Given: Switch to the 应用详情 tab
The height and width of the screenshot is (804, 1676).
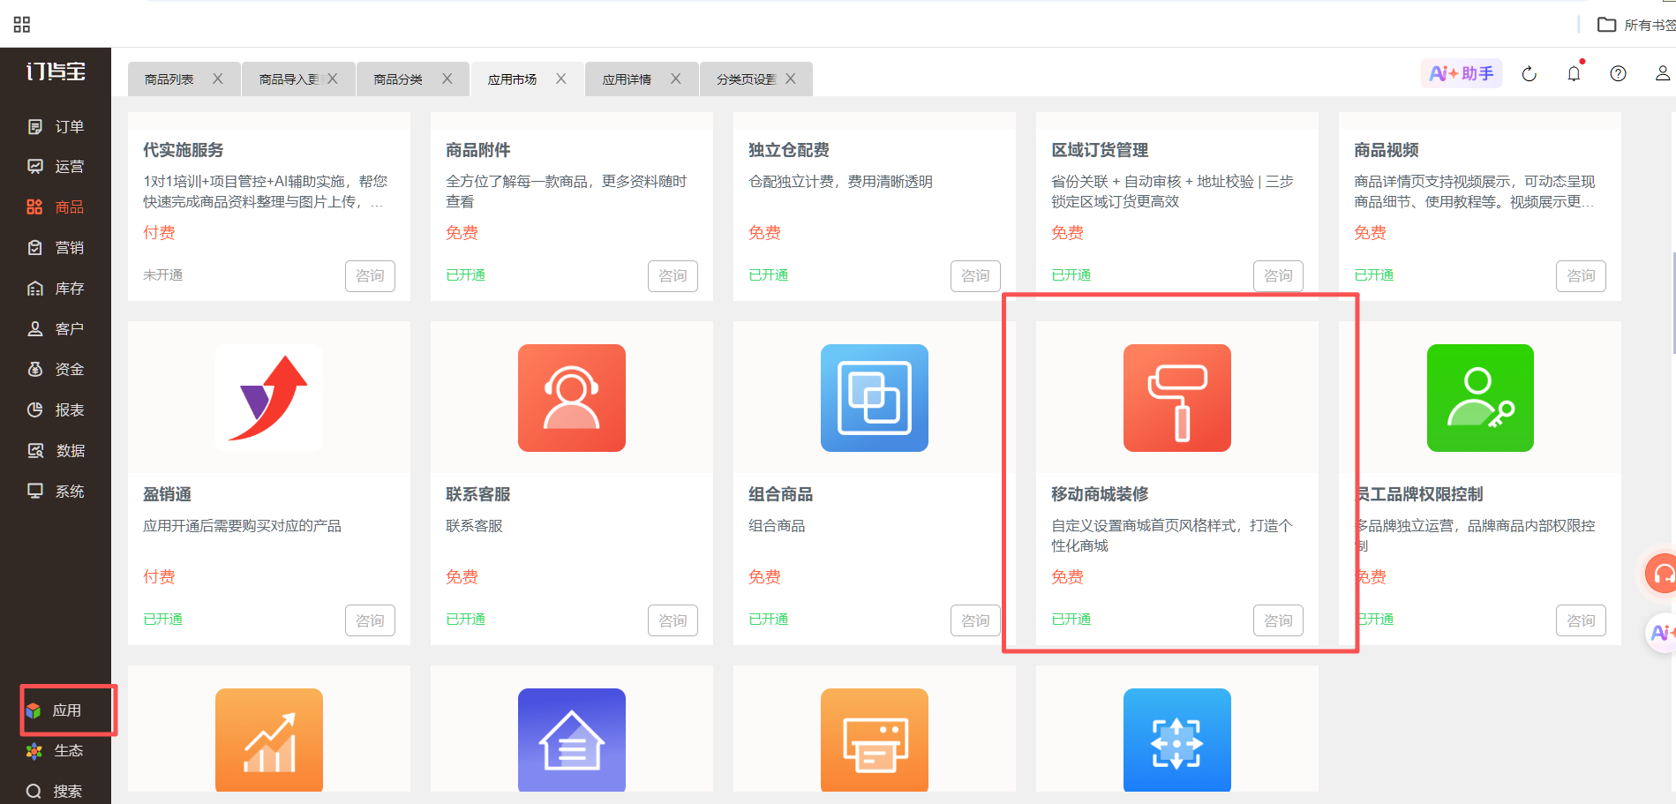Looking at the screenshot, I should 627,79.
